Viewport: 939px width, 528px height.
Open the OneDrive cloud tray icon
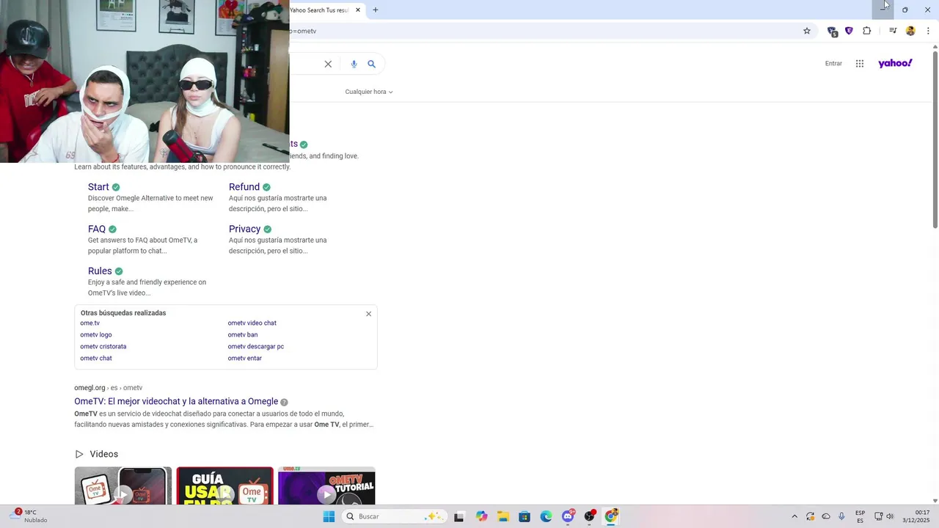tap(826, 516)
